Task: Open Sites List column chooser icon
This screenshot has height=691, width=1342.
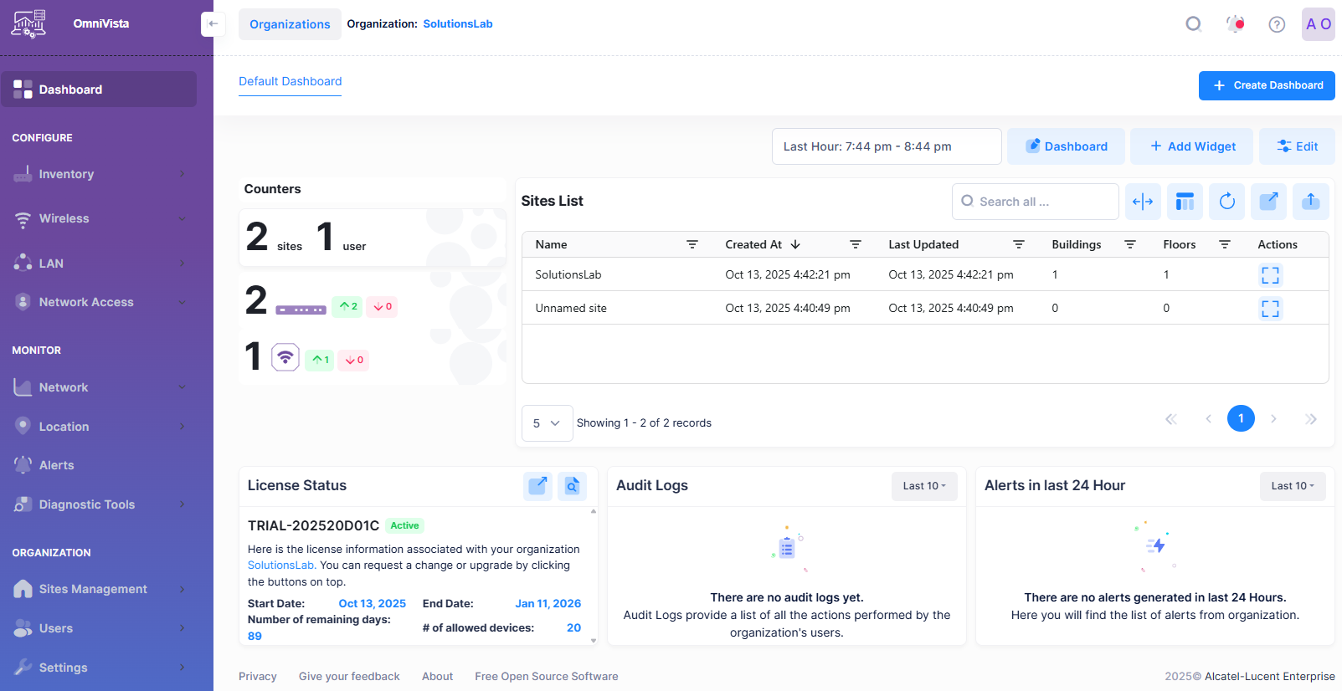Action: (1185, 202)
